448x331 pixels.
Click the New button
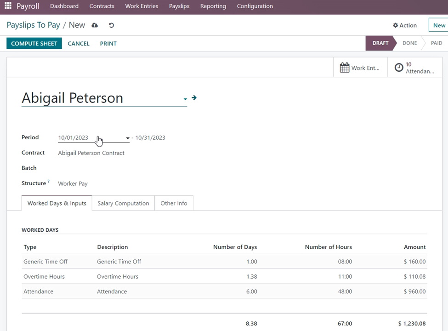438,25
